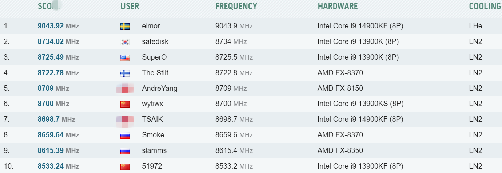The image size is (502, 173).
Task: Click Sweden flag icon next to elmor
Action: [x=125, y=26]
